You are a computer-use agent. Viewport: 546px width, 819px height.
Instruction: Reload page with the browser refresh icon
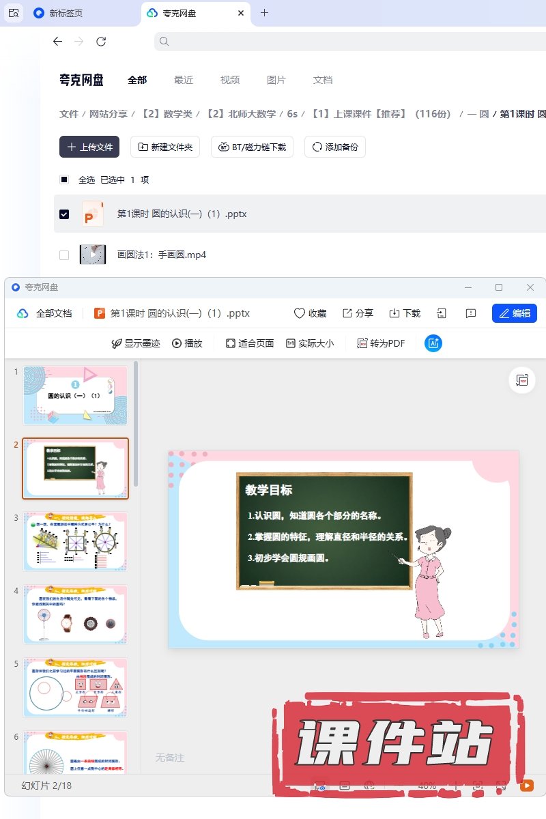point(101,42)
